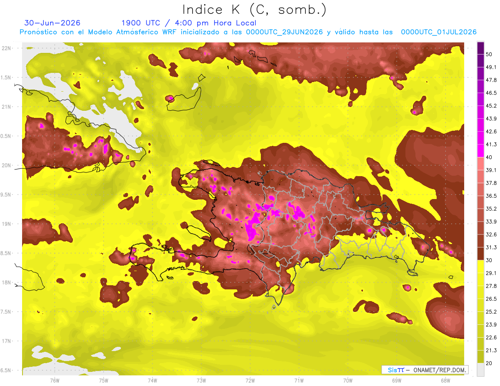Click the colorbar value 31.3
Image resolution: width=500 pixels, height=386 pixels.
[x=491, y=247]
